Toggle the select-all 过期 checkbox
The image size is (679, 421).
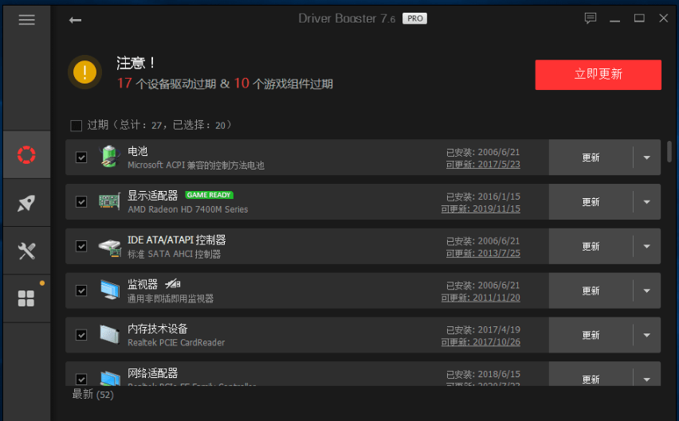77,126
